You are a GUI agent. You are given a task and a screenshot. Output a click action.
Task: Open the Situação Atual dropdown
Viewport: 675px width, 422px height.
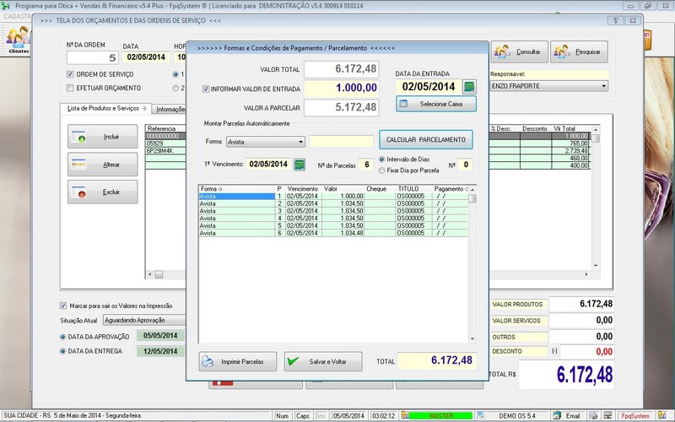point(143,320)
